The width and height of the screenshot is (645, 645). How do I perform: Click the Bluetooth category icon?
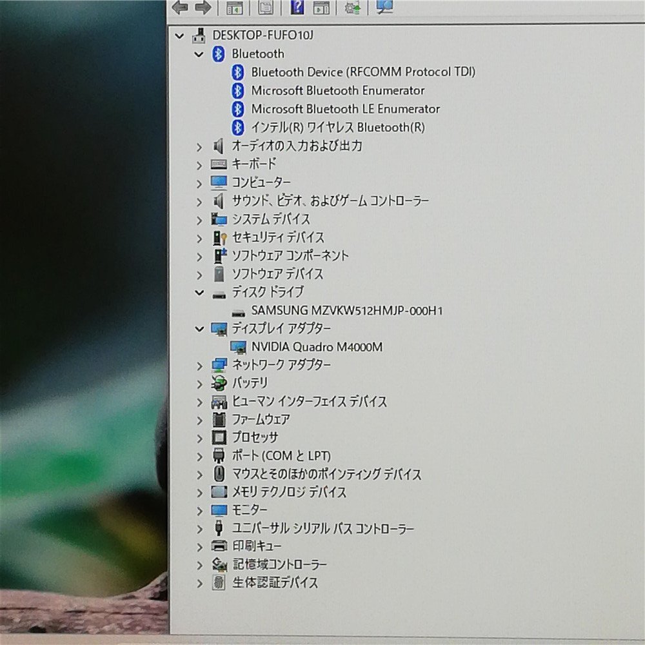pos(219,54)
